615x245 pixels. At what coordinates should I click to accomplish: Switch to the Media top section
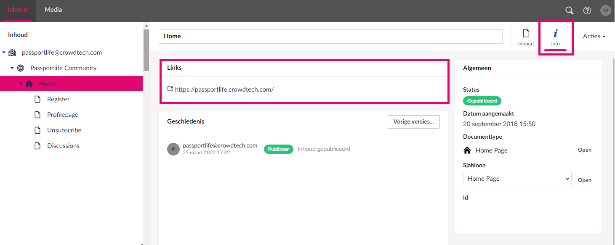point(53,10)
